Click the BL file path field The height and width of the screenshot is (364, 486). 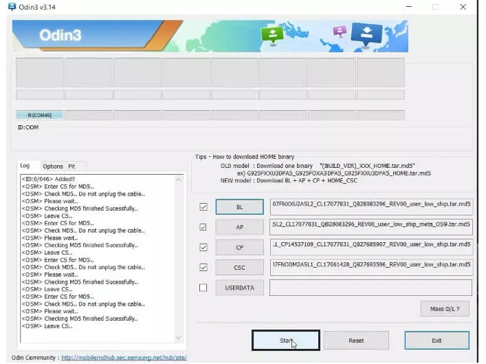click(371, 206)
